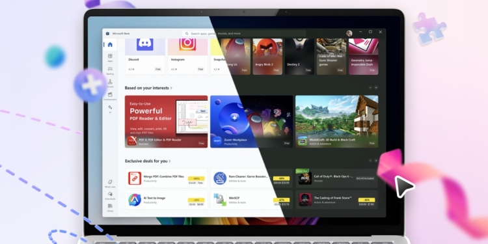Open the Among Us game card
The width and height of the screenshot is (488, 244).
pos(236,57)
